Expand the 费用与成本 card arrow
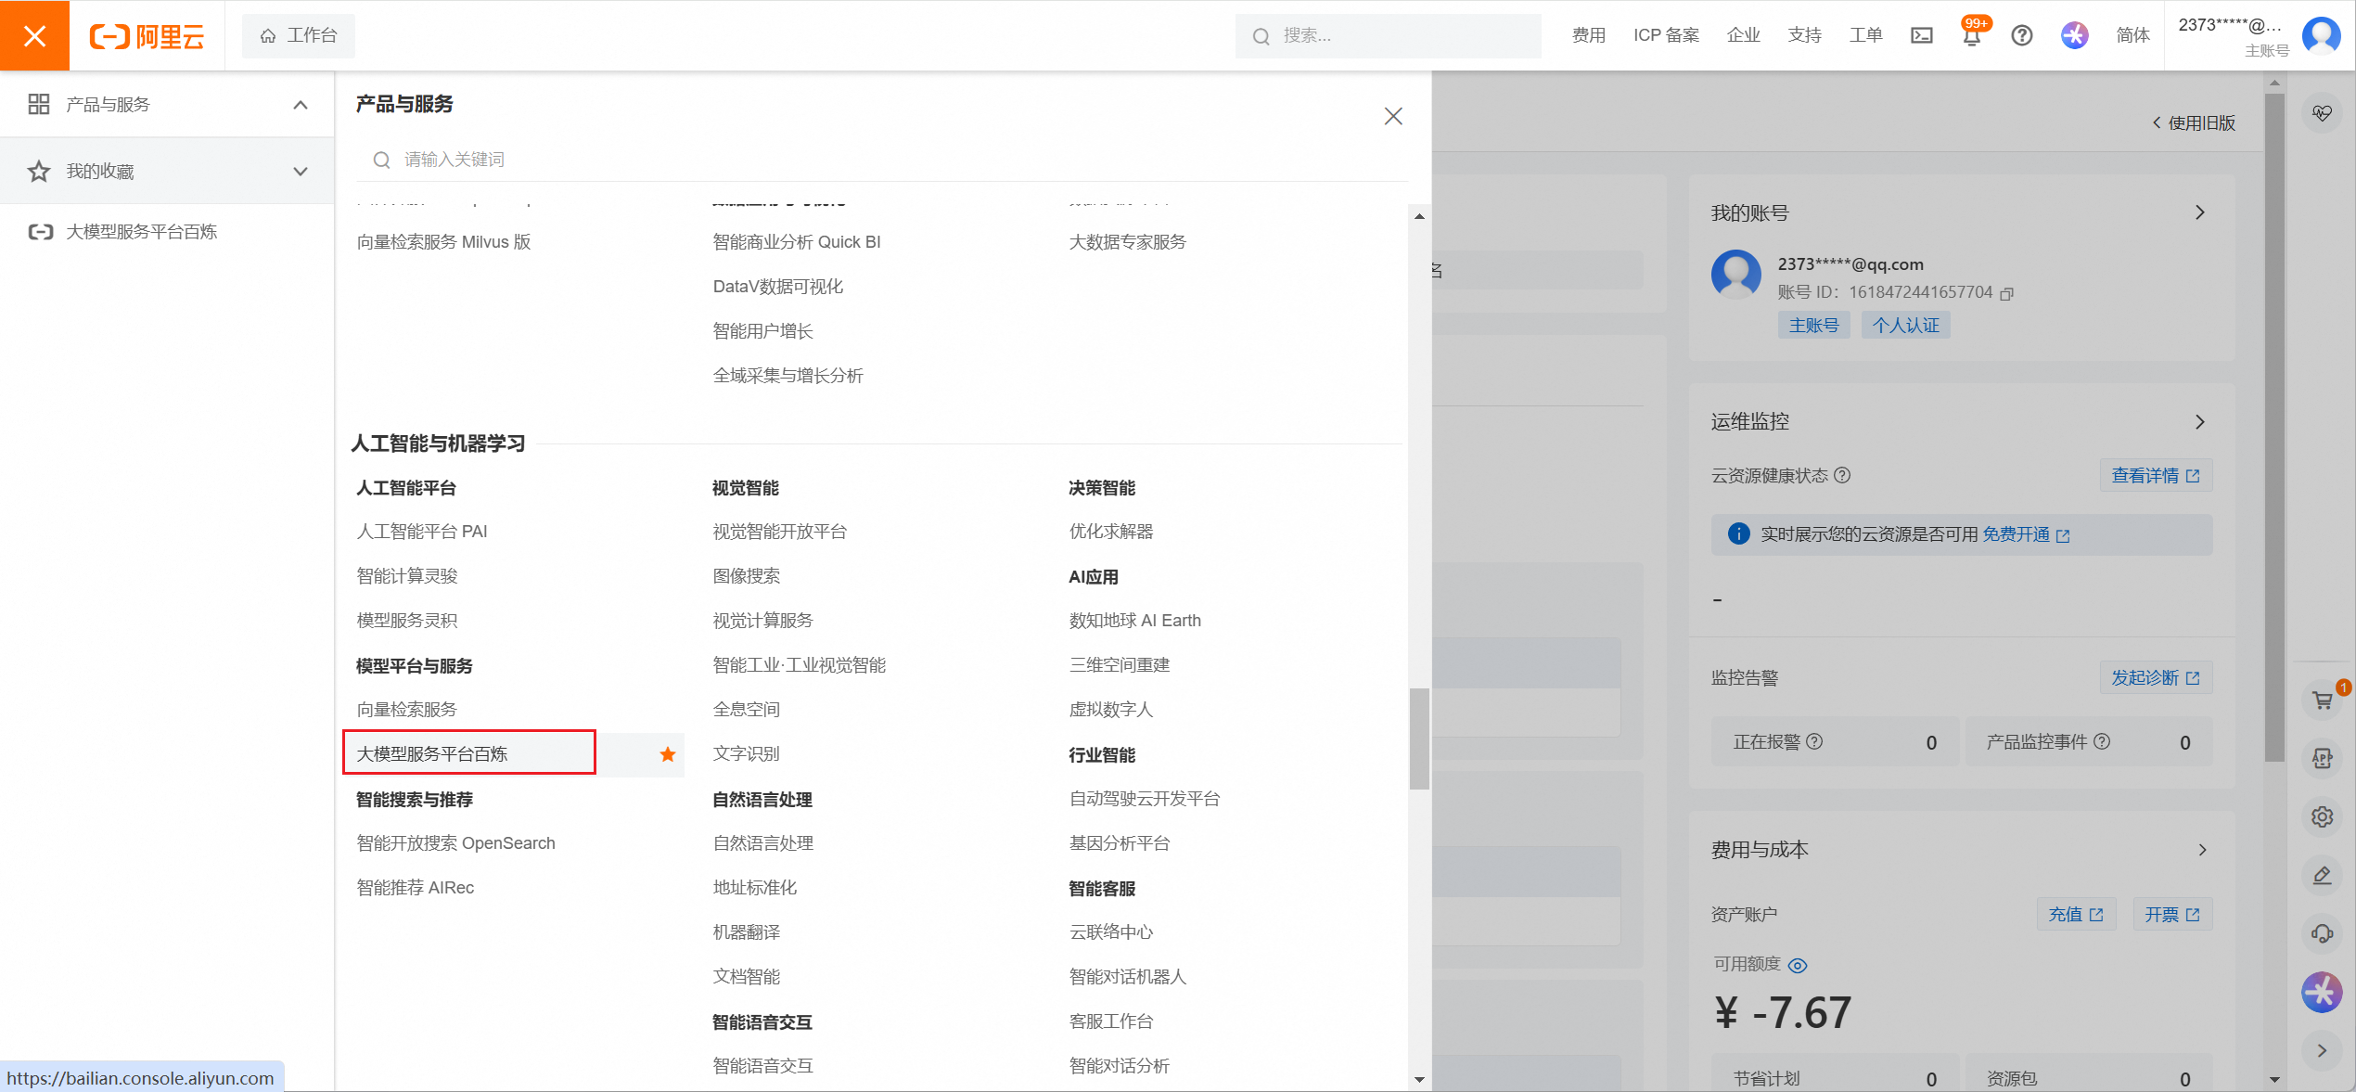This screenshot has height=1092, width=2356. tap(2202, 850)
